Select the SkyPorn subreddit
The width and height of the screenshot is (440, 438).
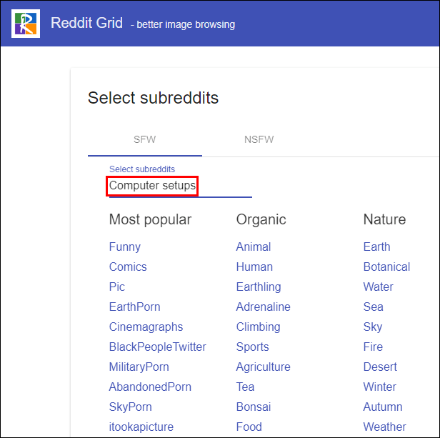point(131,407)
